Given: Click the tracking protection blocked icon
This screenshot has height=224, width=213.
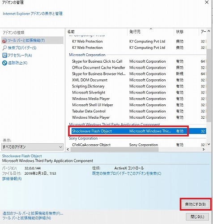Looking at the screenshot, I should [x=4, y=63].
